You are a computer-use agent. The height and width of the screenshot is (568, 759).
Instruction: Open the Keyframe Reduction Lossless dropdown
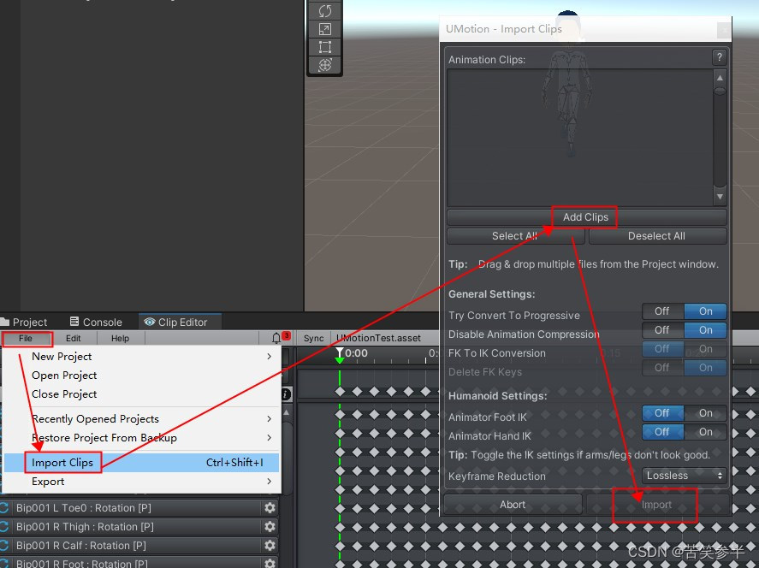[682, 475]
